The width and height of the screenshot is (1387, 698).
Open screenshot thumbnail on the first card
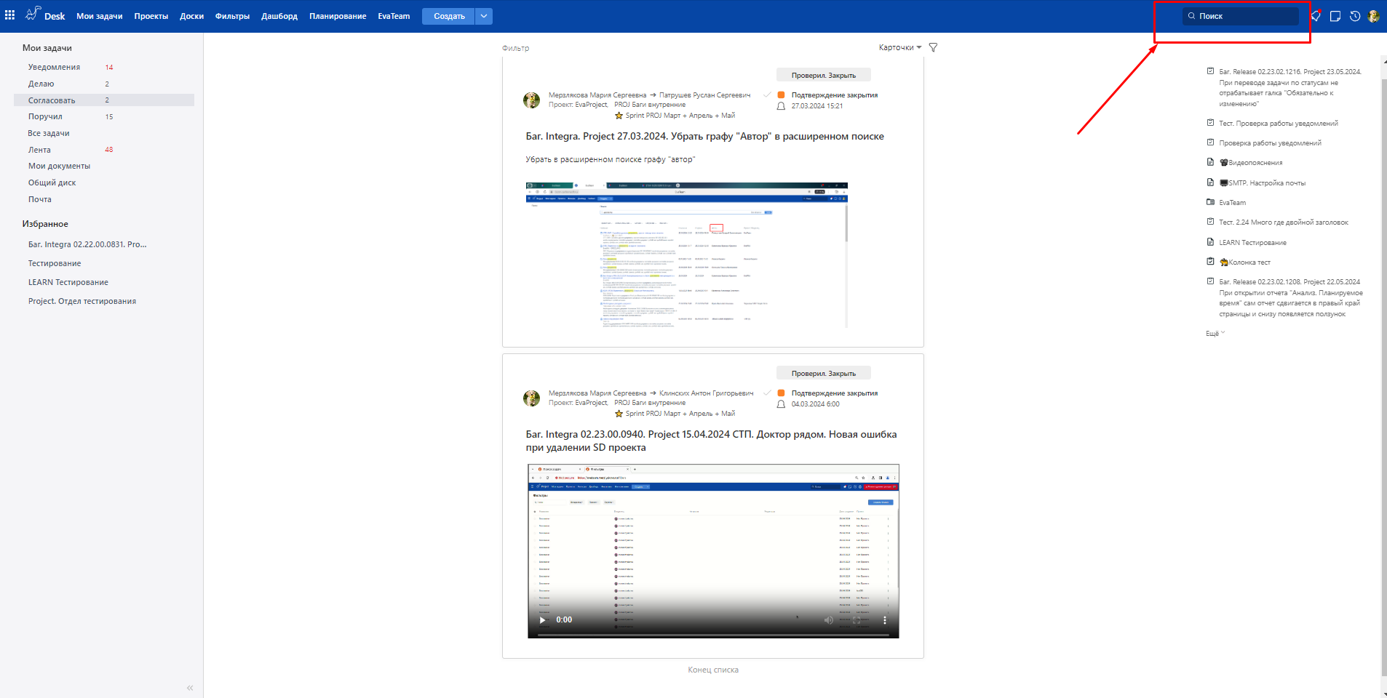point(687,255)
